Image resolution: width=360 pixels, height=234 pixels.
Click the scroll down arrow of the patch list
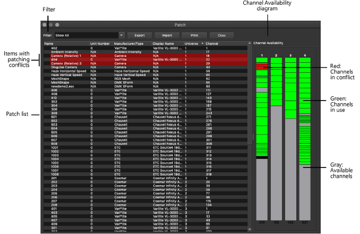pyautogui.click(x=250, y=229)
